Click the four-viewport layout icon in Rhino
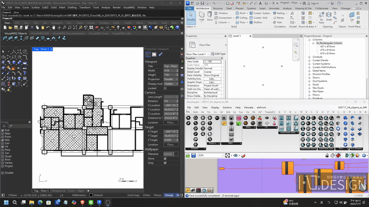Image resolution: width=369 pixels, height=207 pixels. [91, 28]
